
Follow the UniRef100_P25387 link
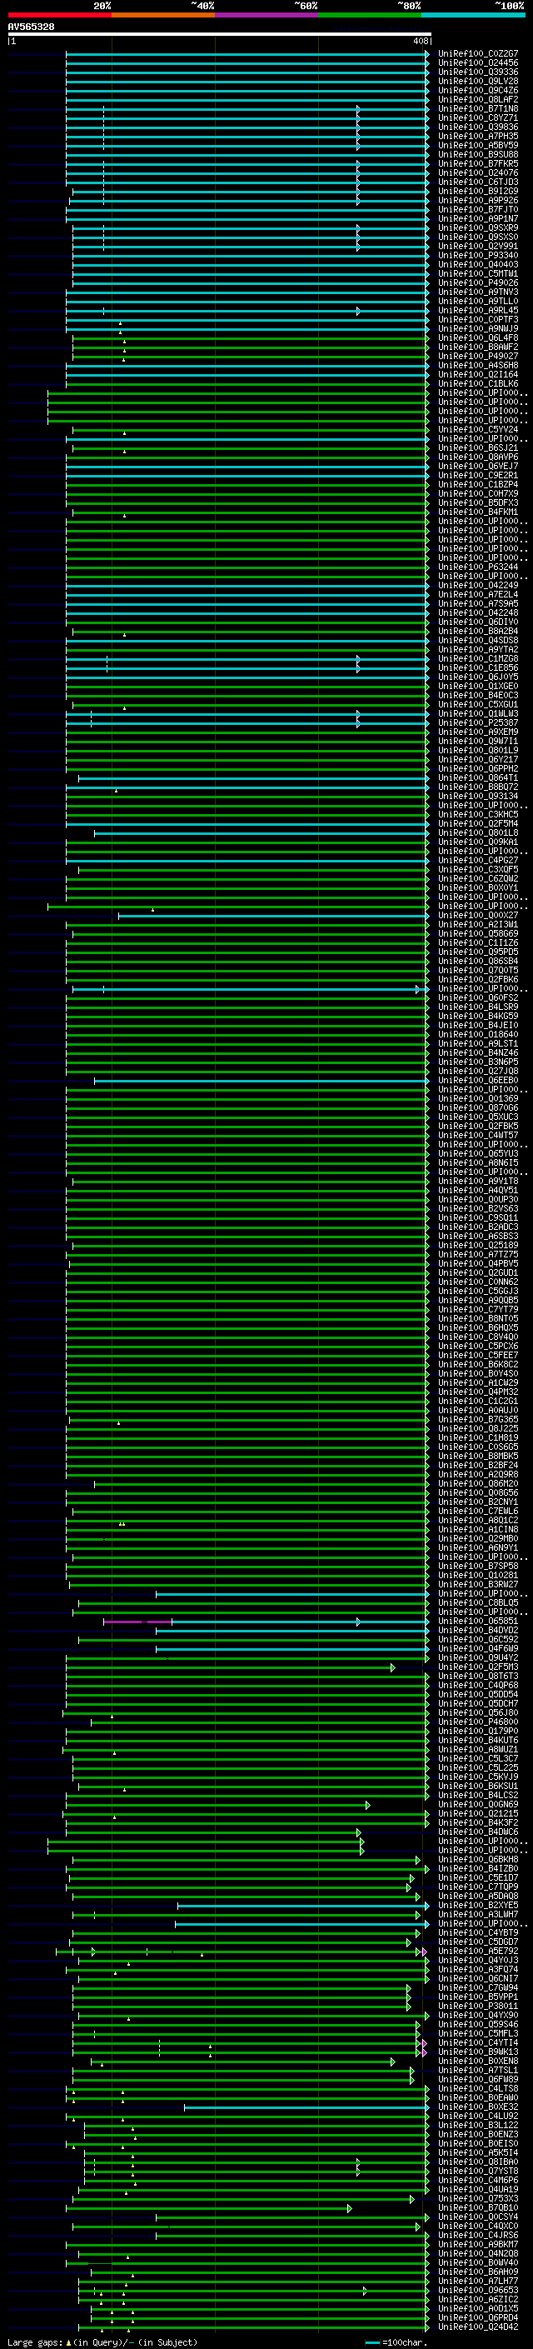tap(478, 722)
